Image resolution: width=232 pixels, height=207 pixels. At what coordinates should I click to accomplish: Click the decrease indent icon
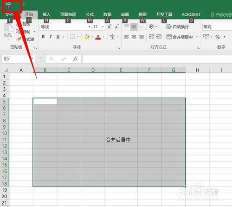[x=151, y=37]
